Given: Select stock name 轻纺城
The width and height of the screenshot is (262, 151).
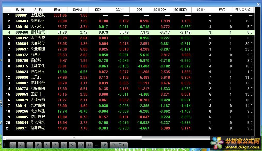Looking at the screenshot, I should point(36,60).
